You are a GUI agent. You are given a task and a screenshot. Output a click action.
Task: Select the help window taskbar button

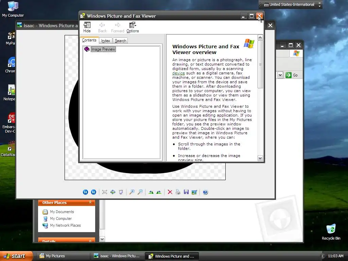click(172, 256)
